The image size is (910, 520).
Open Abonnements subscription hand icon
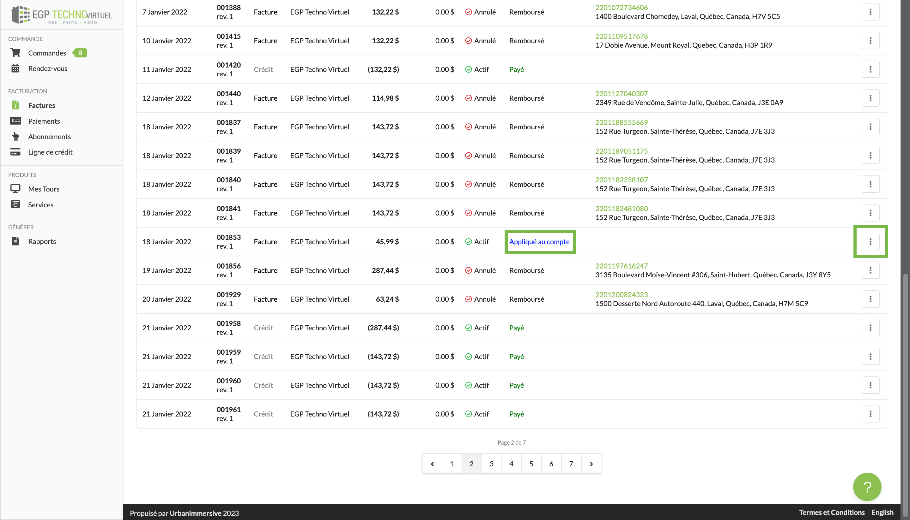coord(15,136)
